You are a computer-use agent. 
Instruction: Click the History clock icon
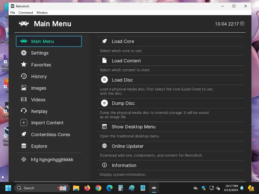[x=24, y=76]
